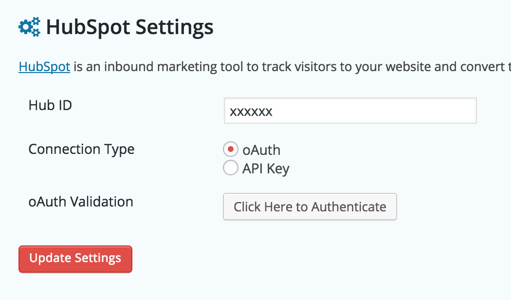Click the oAuth Validation label

(x=81, y=201)
